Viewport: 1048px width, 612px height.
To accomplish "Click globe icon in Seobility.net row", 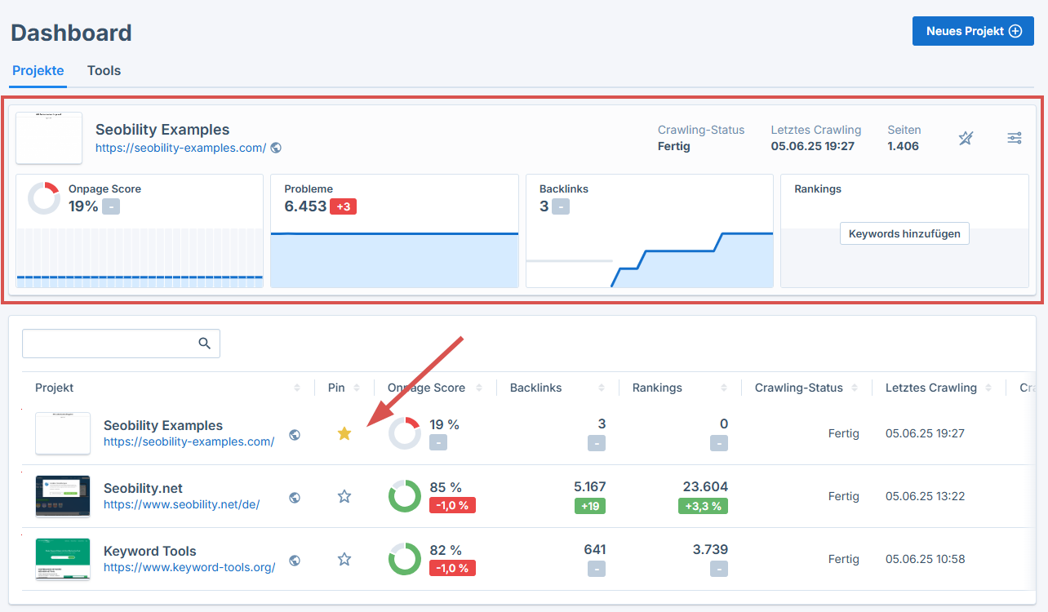I will tap(295, 497).
